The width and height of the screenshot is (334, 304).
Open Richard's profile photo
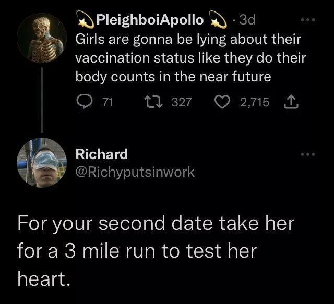[x=42, y=163]
